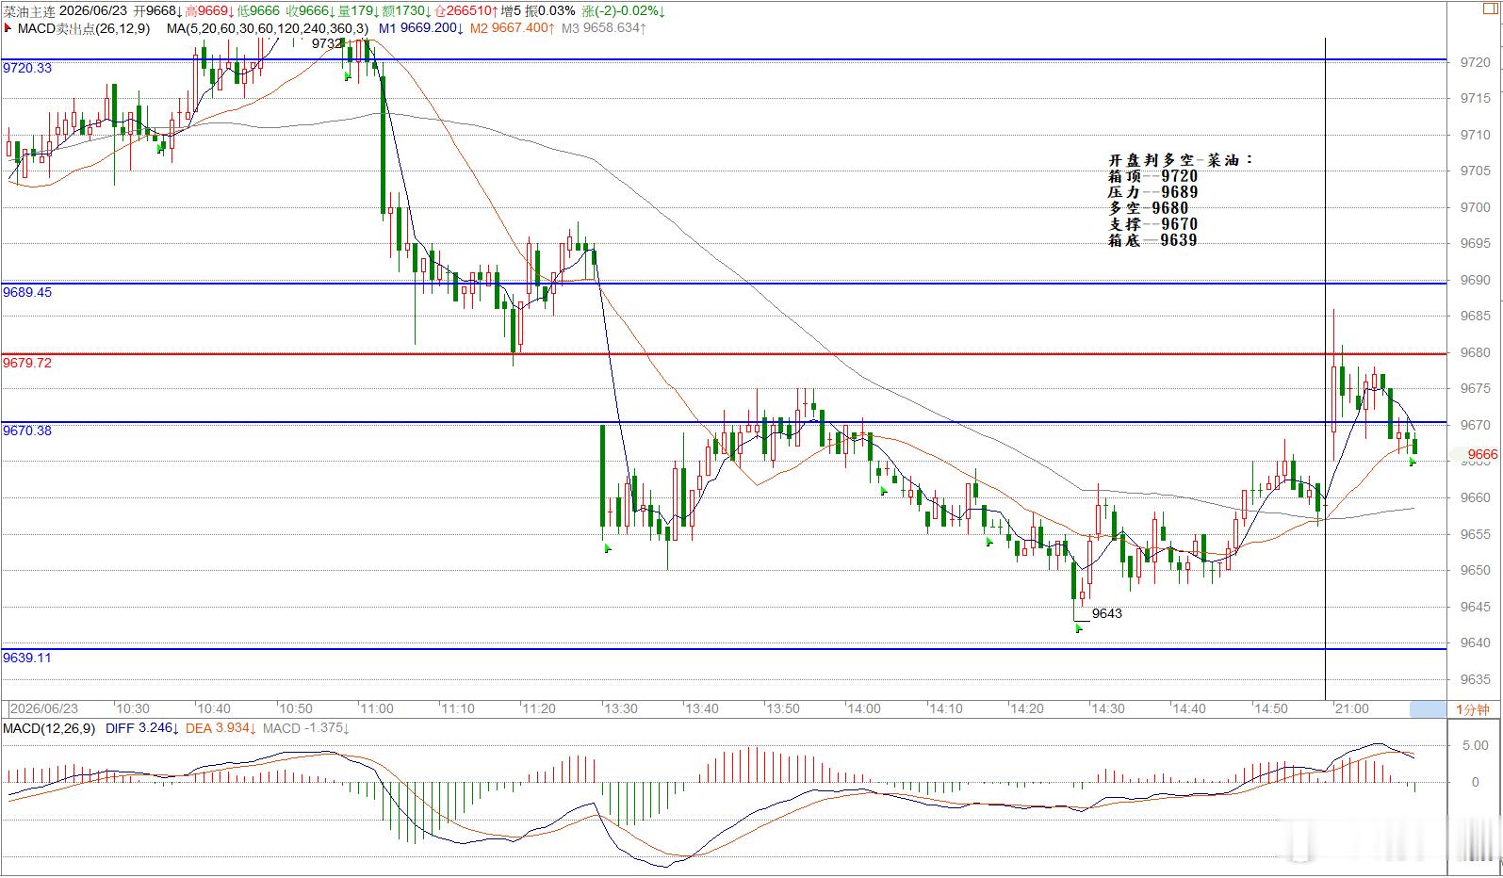Click the 9639.11 box-bottom line label

tap(27, 658)
